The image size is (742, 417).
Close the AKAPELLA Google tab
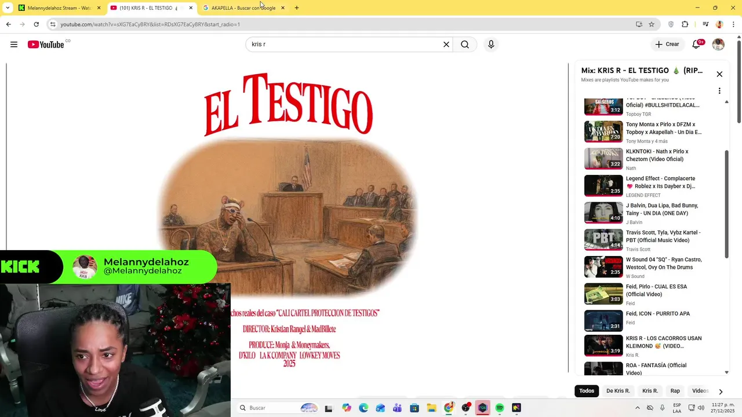click(283, 8)
